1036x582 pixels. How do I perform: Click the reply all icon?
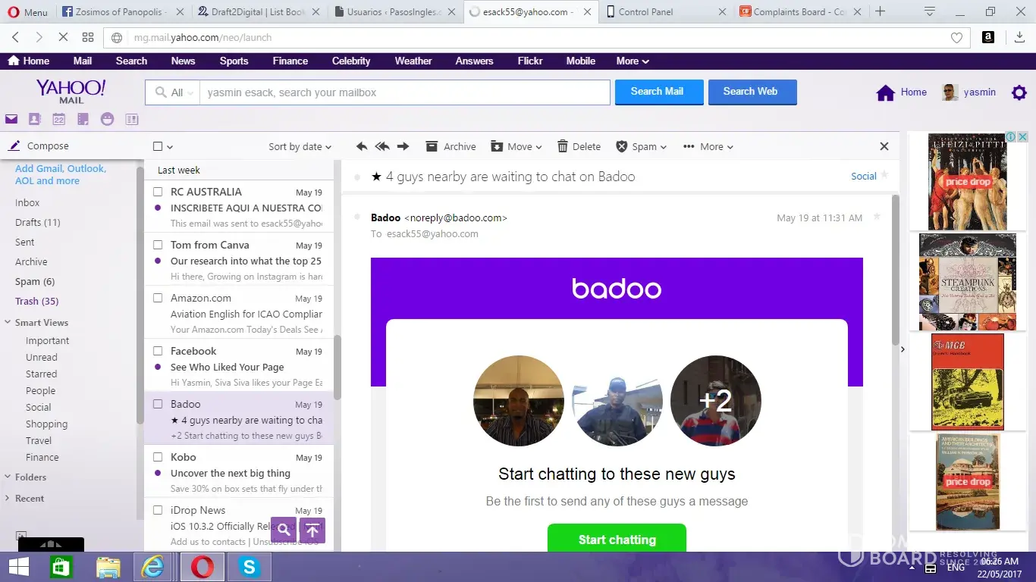(382, 146)
